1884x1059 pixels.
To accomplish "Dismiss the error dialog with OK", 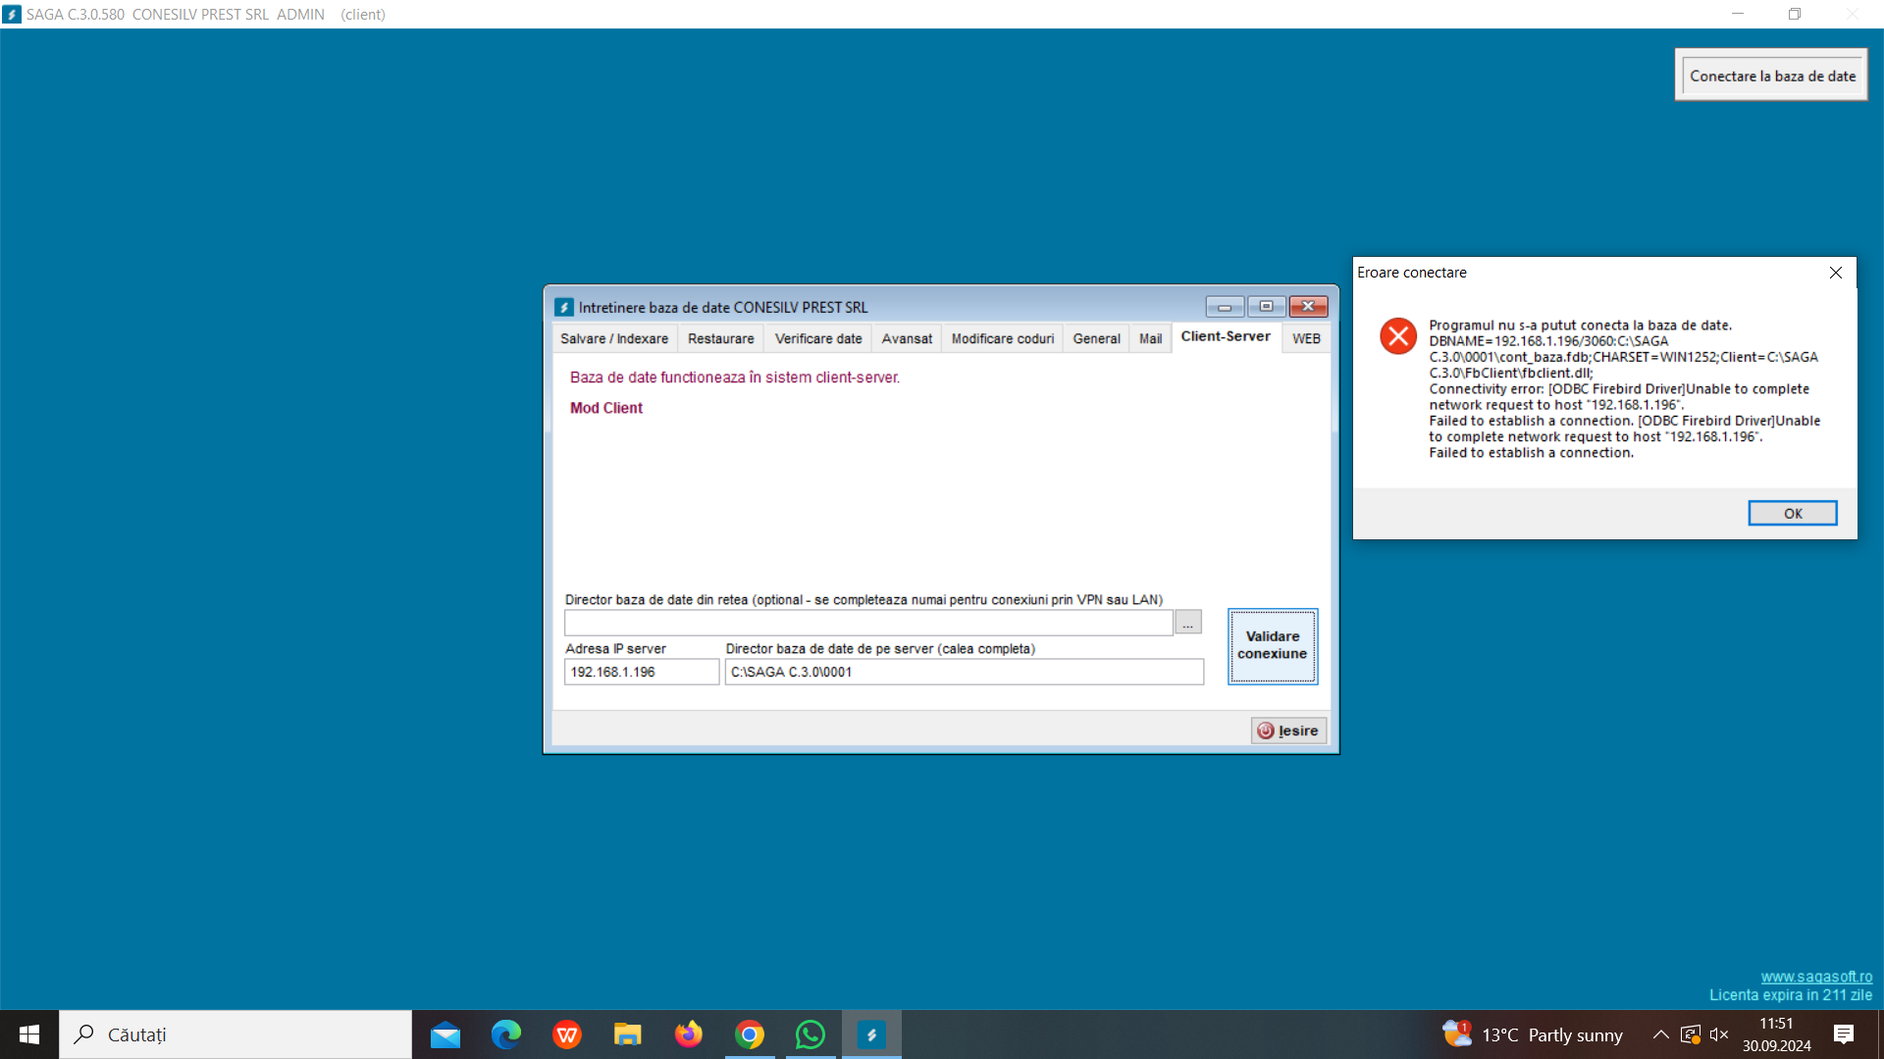I will [1793, 513].
